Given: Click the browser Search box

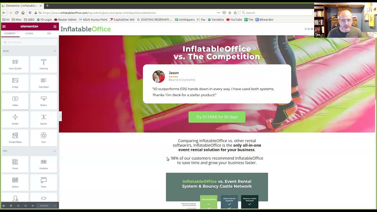Looking at the screenshot, I should click(x=276, y=13).
